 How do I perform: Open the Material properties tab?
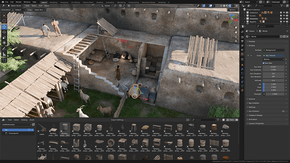tap(242, 90)
